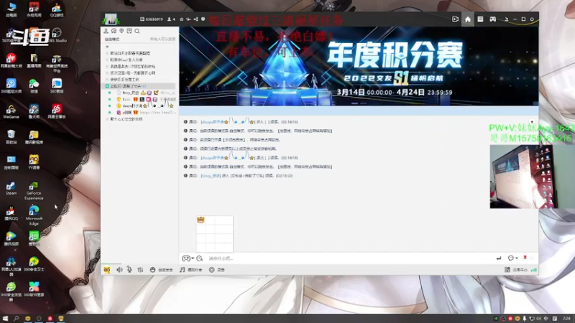
Task: Click the channel avatar in top-left
Action: tap(111, 19)
